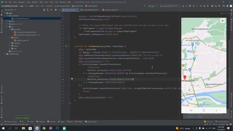
Task: Collapse the app module tree node
Action: (5, 13)
